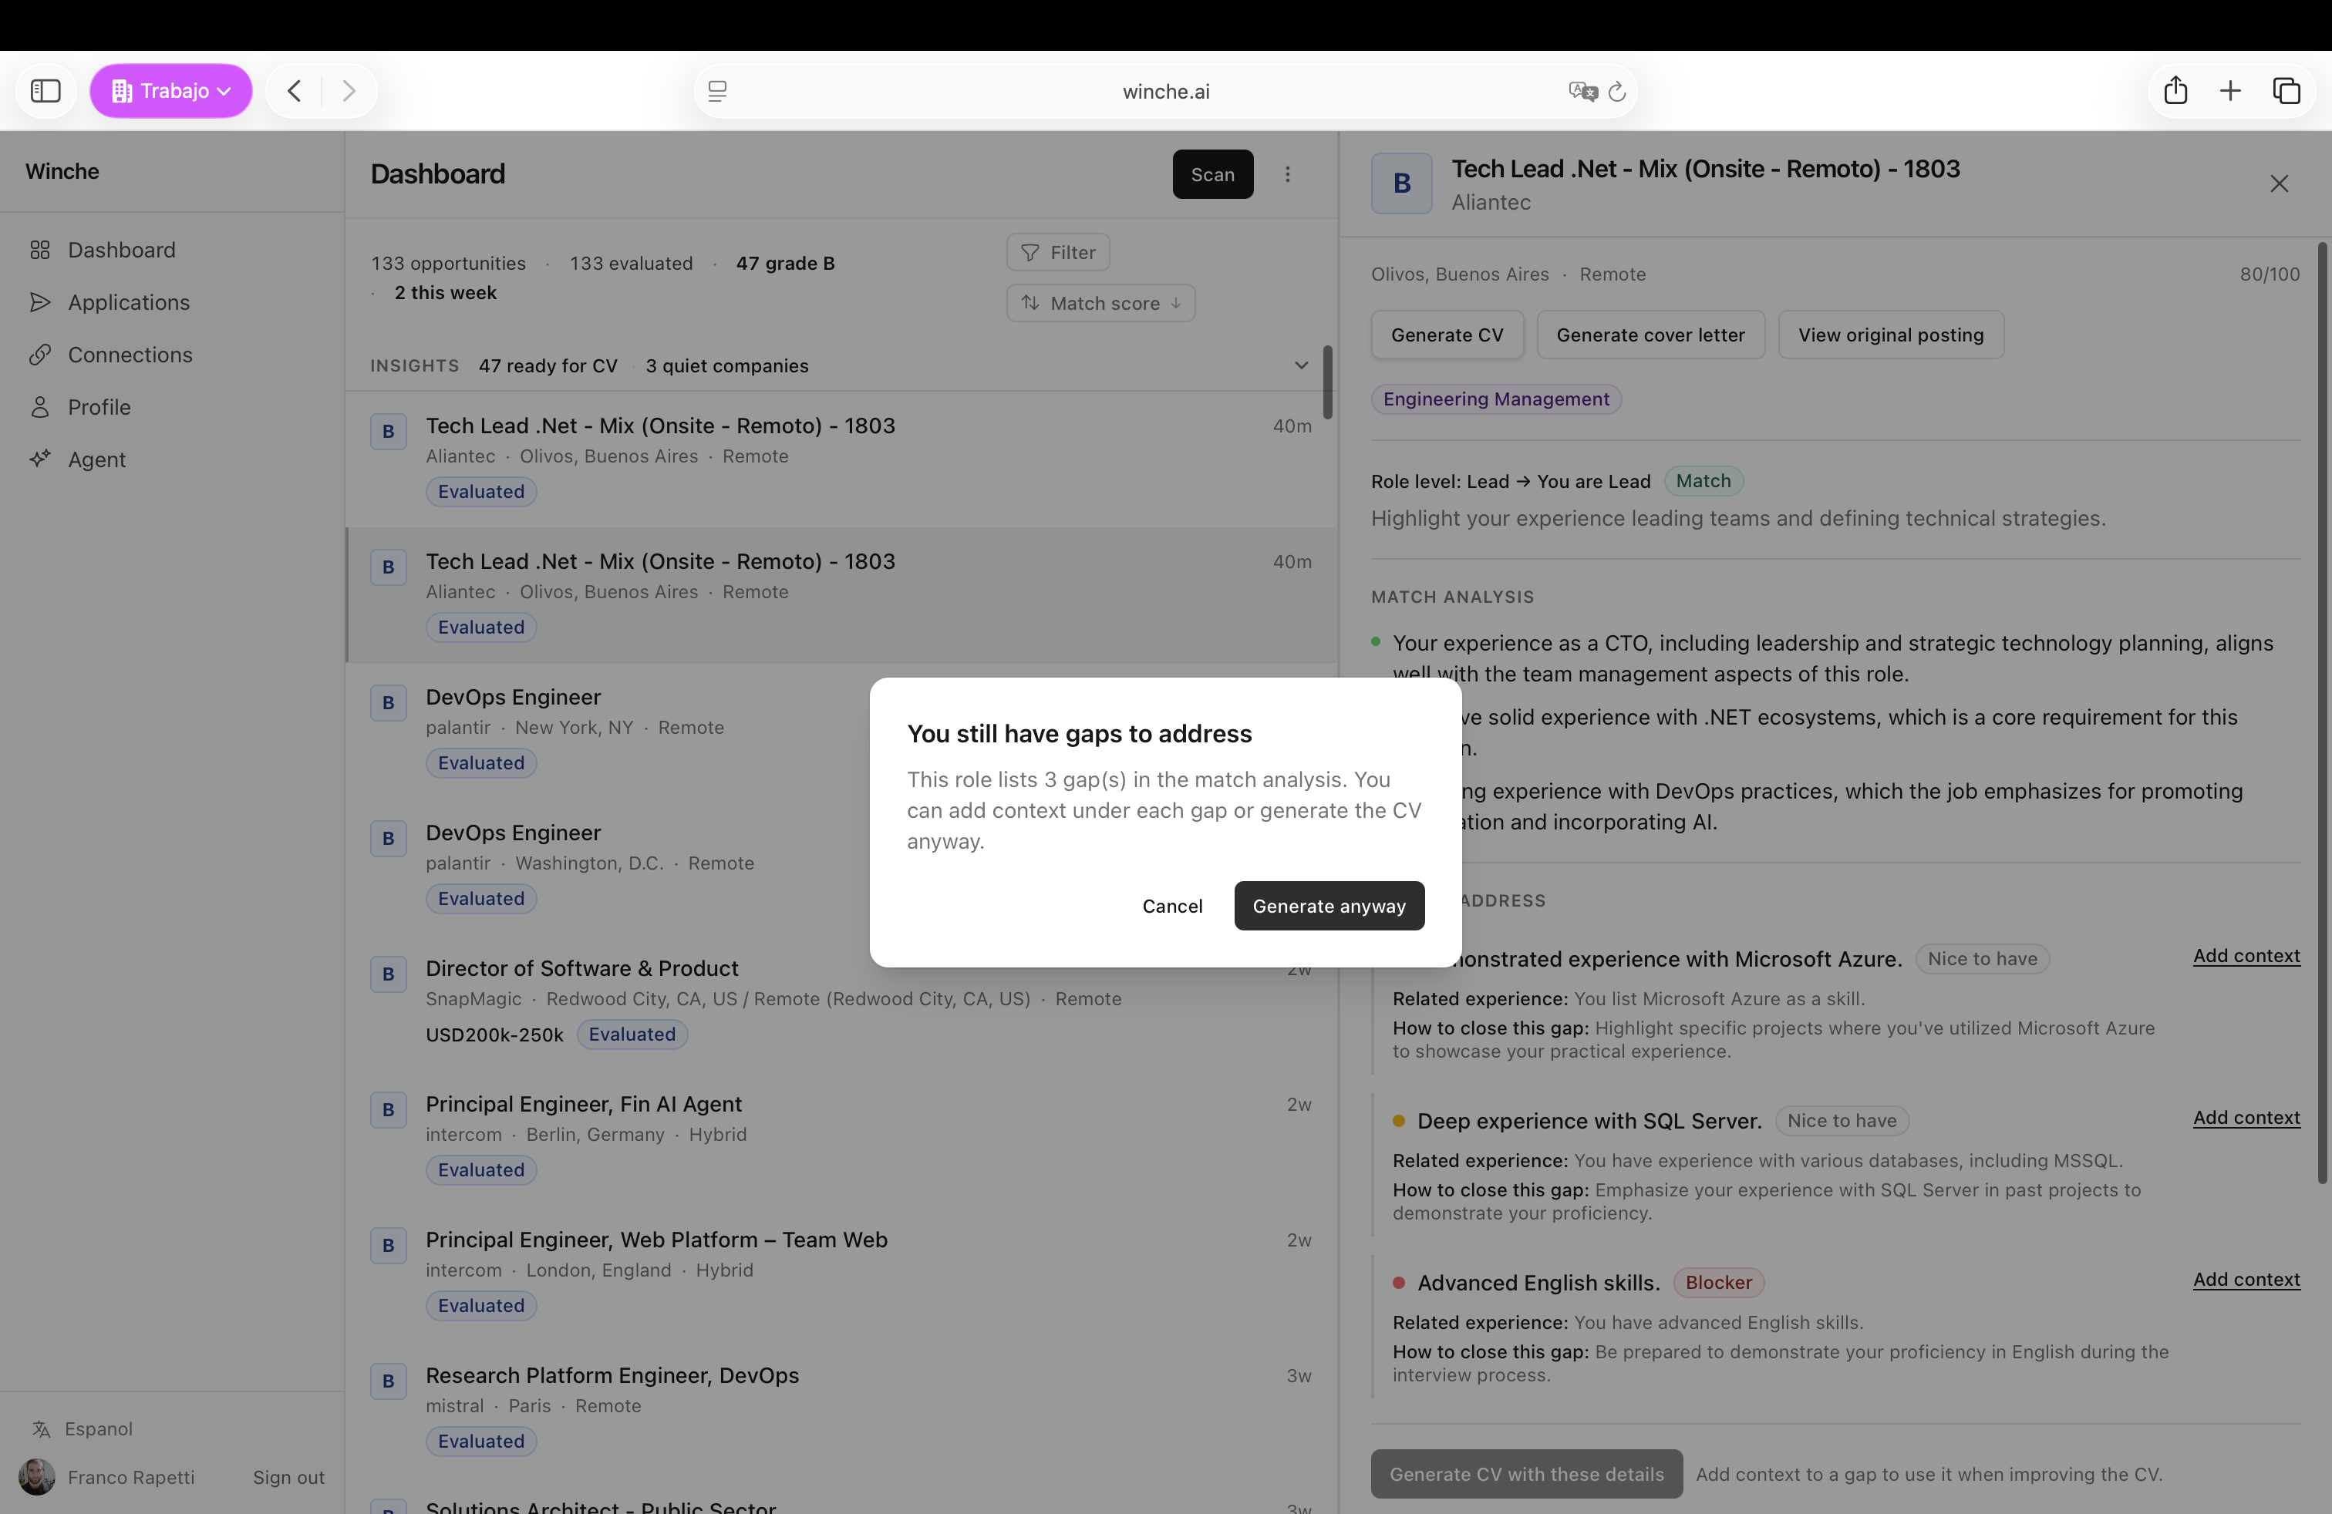This screenshot has height=1514, width=2332.
Task: Click Sign out
Action: click(x=288, y=1477)
